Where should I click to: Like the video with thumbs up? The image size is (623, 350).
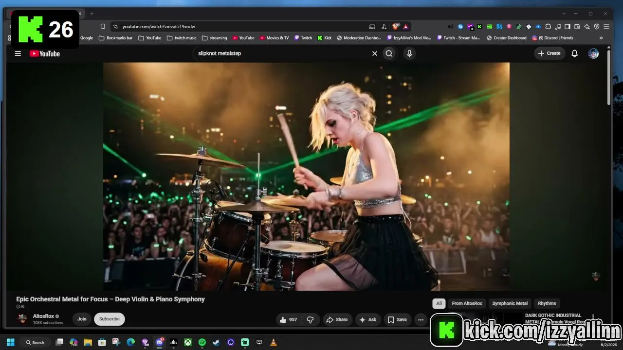coord(288,319)
